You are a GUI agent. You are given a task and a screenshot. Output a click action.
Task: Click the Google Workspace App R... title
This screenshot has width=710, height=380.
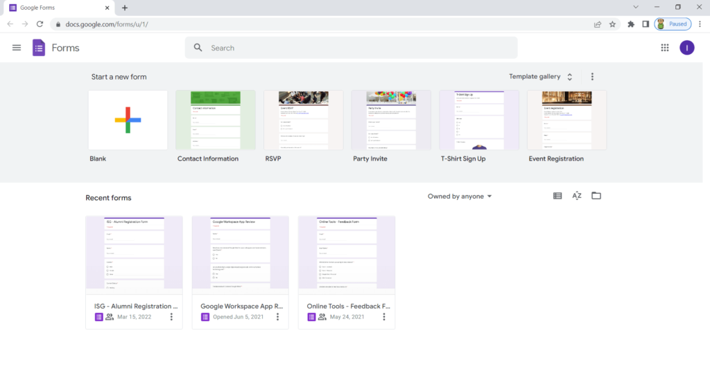point(242,306)
